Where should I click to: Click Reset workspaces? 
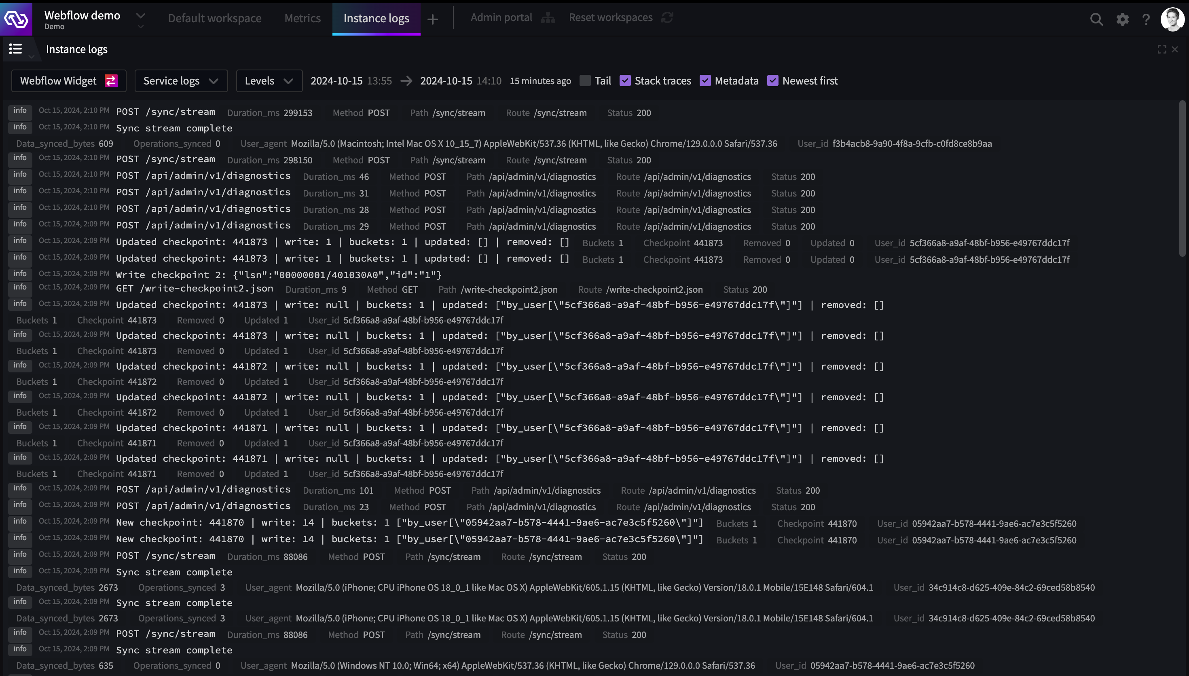611,17
